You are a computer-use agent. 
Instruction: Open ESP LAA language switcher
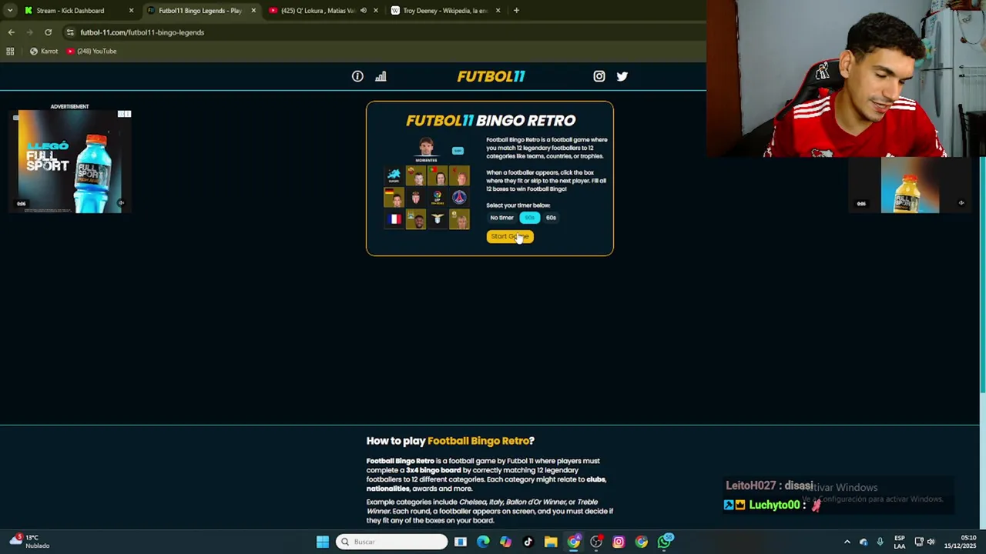899,542
